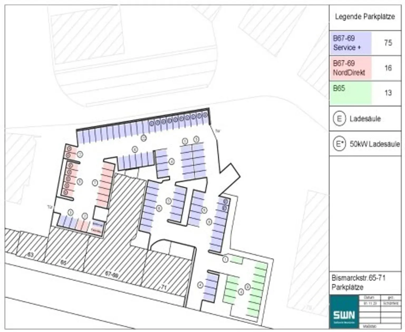Click the blue B67-69 Service+ legend swatch
Screen dimensions: 405x332
click(x=351, y=43)
